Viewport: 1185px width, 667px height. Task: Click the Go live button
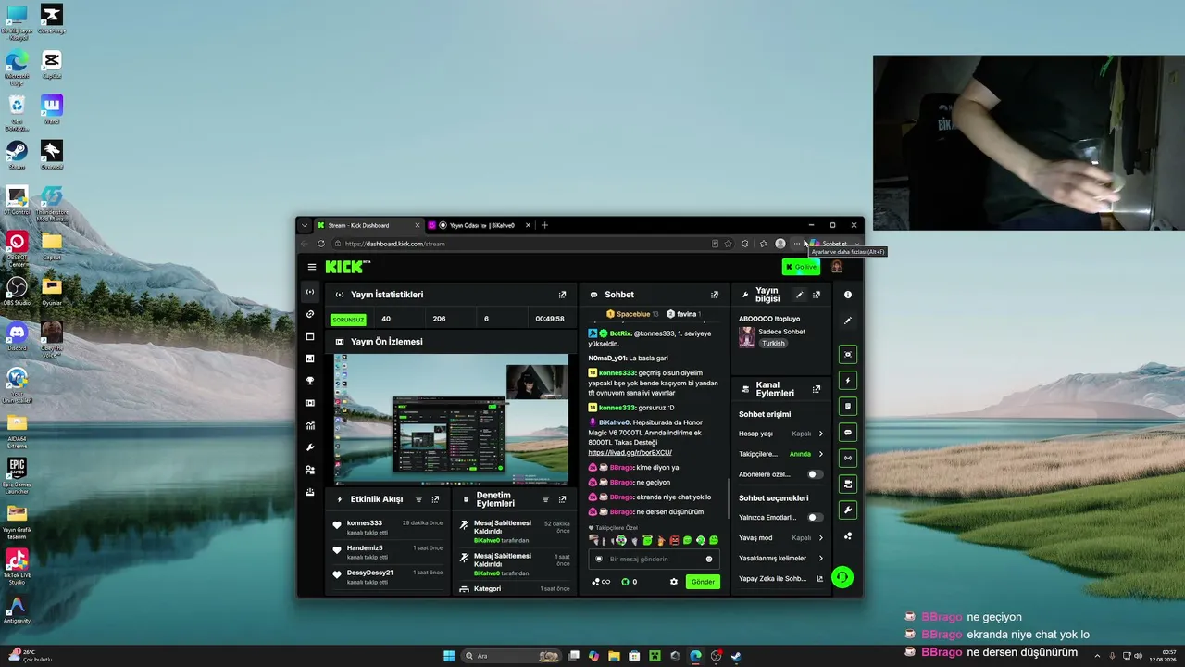pyautogui.click(x=801, y=267)
